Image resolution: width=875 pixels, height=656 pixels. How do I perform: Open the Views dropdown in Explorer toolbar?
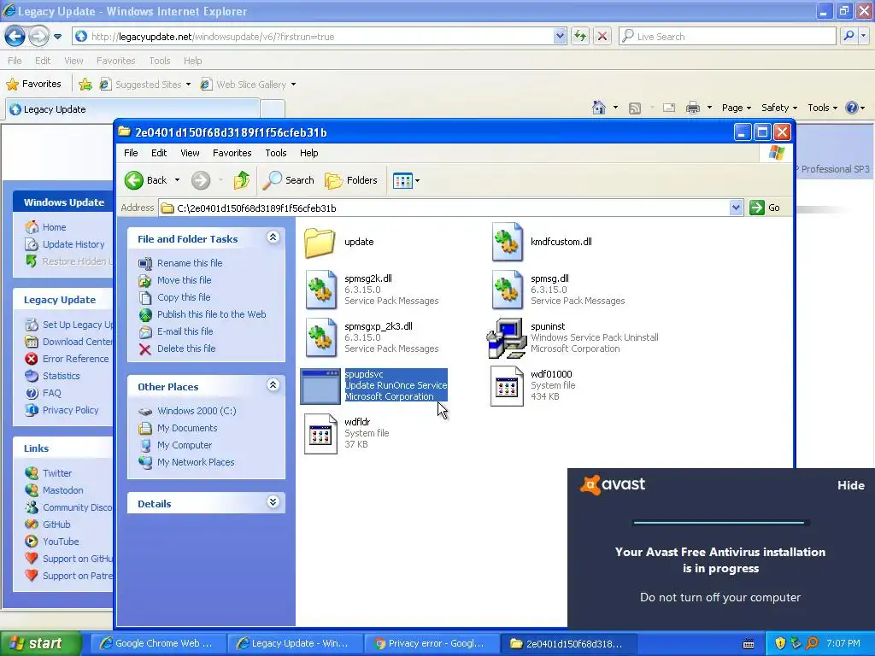pos(406,180)
